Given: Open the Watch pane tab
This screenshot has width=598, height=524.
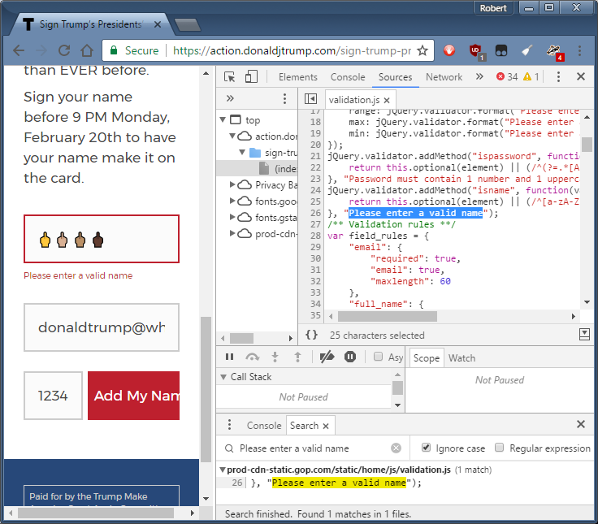Looking at the screenshot, I should 461,358.
